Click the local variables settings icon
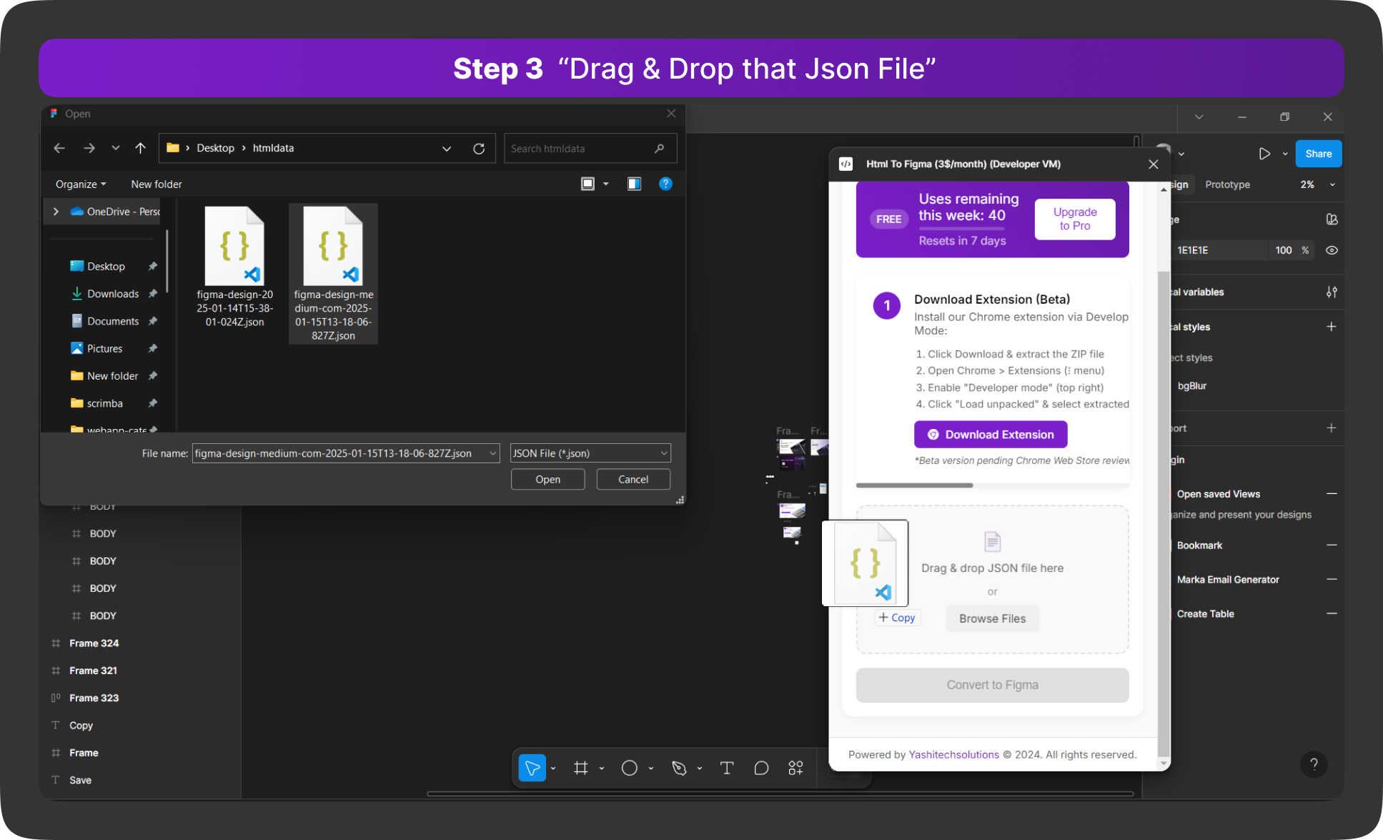Screen dimensions: 1383x840 click(x=1332, y=292)
